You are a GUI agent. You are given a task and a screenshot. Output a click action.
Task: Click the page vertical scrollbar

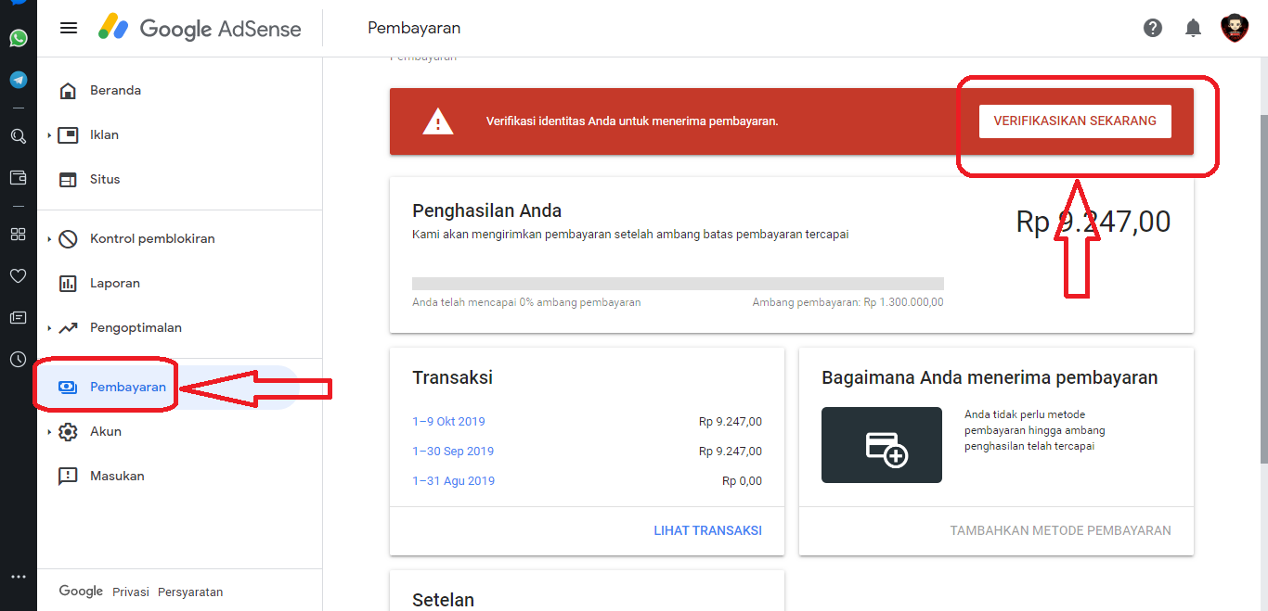click(x=1262, y=278)
